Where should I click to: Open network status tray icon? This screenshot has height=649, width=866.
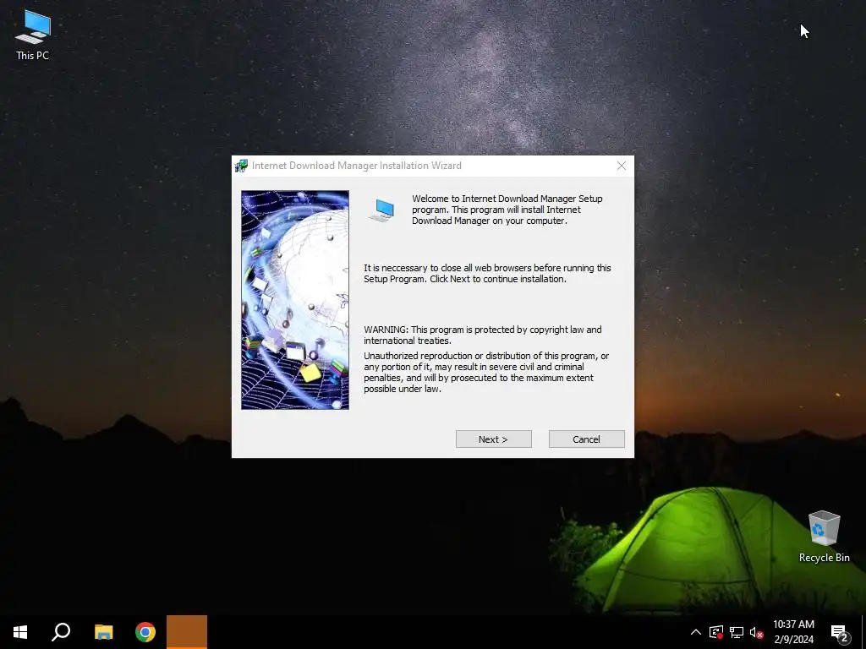(x=737, y=632)
